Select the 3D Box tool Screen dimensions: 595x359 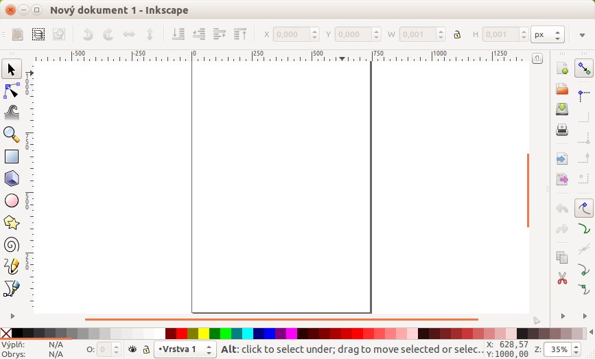[x=12, y=178]
